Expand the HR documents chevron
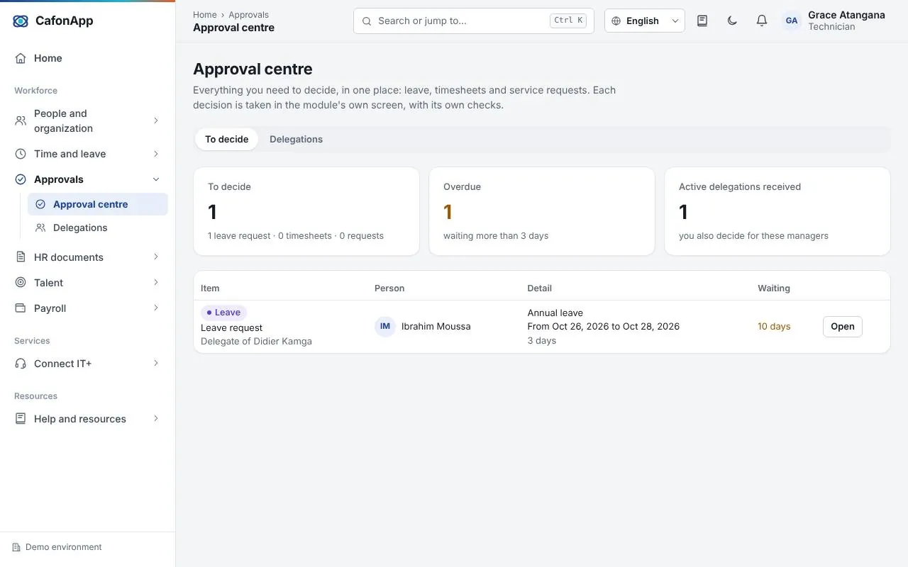 click(x=156, y=257)
